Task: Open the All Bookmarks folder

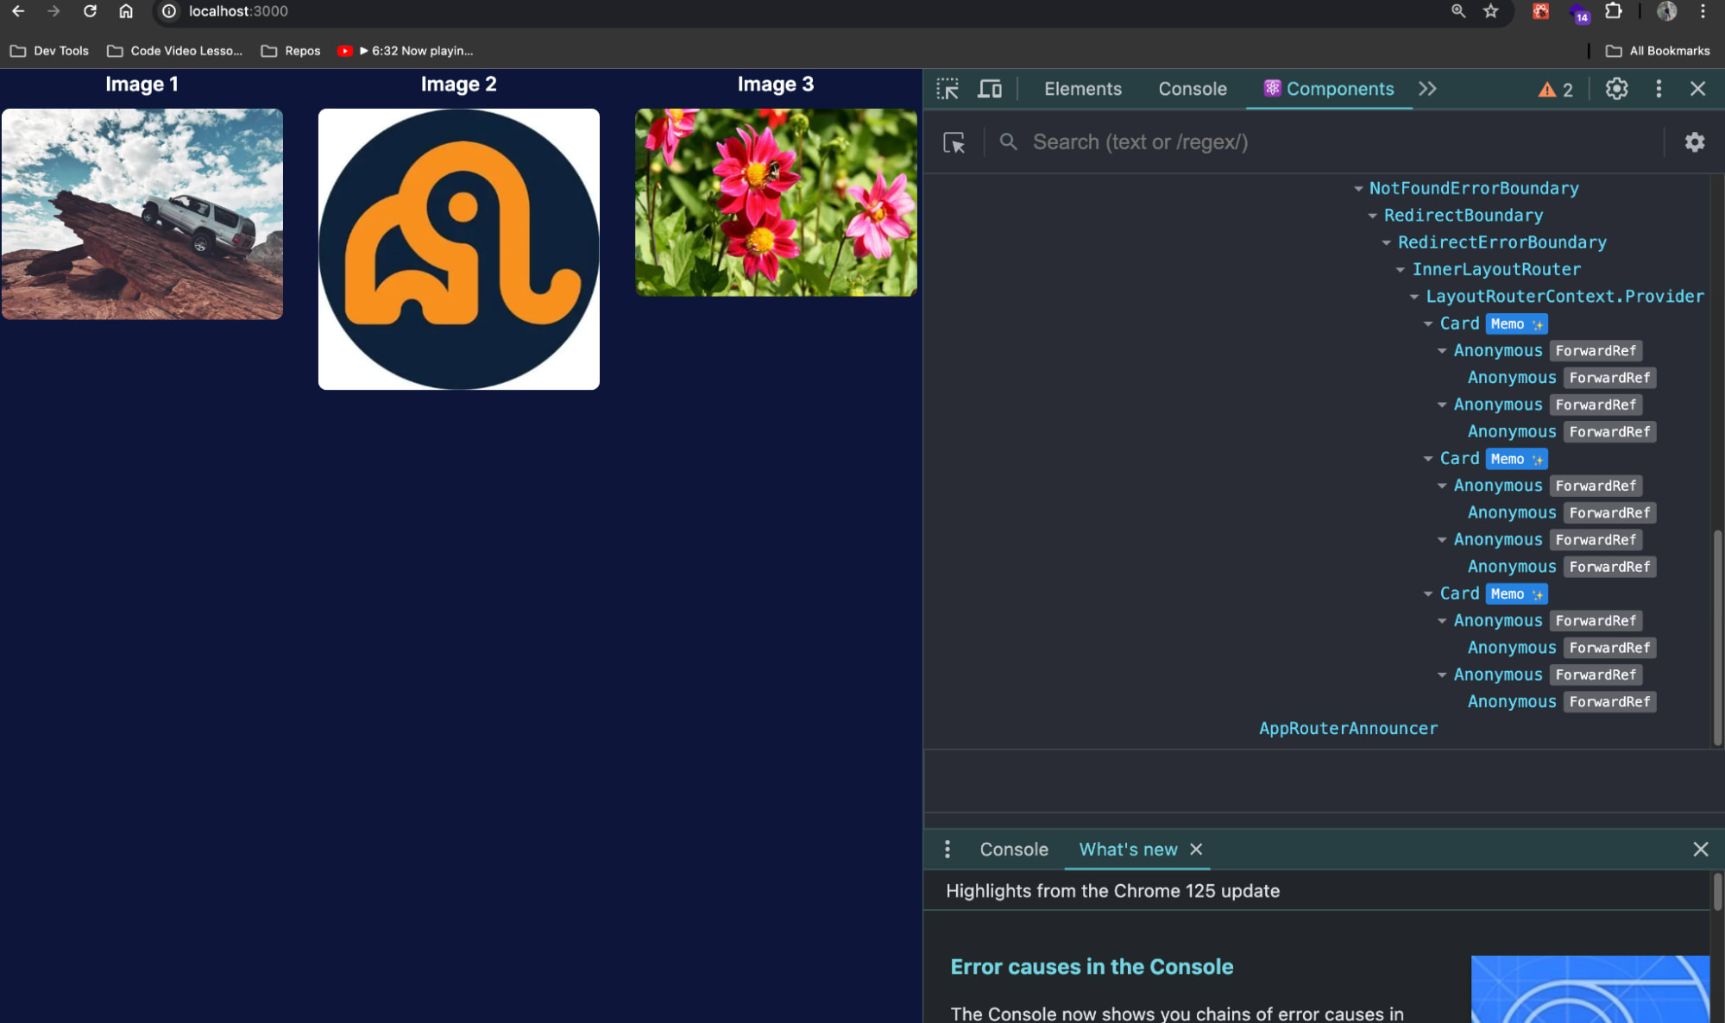Action: point(1658,51)
